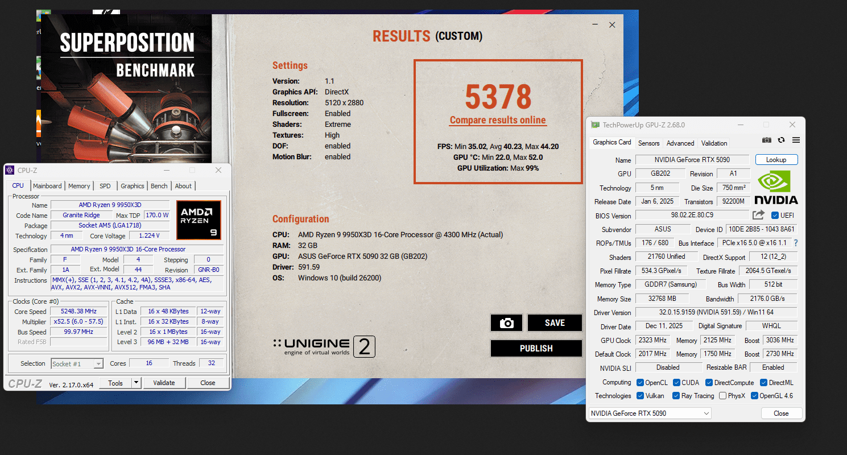Click the Driver value 591.59 in Configuration
Image resolution: width=847 pixels, height=455 pixels.
tap(309, 267)
